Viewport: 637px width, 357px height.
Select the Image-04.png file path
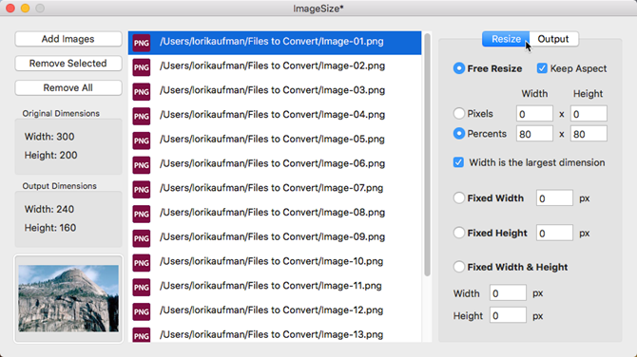coord(272,114)
